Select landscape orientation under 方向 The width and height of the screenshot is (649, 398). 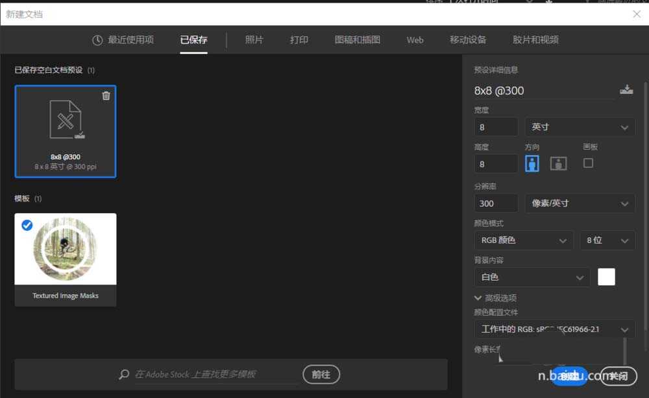coord(558,163)
